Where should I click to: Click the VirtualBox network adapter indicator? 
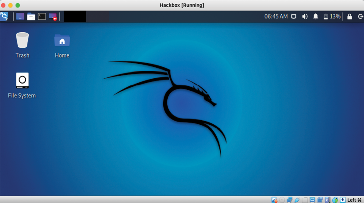290,200
